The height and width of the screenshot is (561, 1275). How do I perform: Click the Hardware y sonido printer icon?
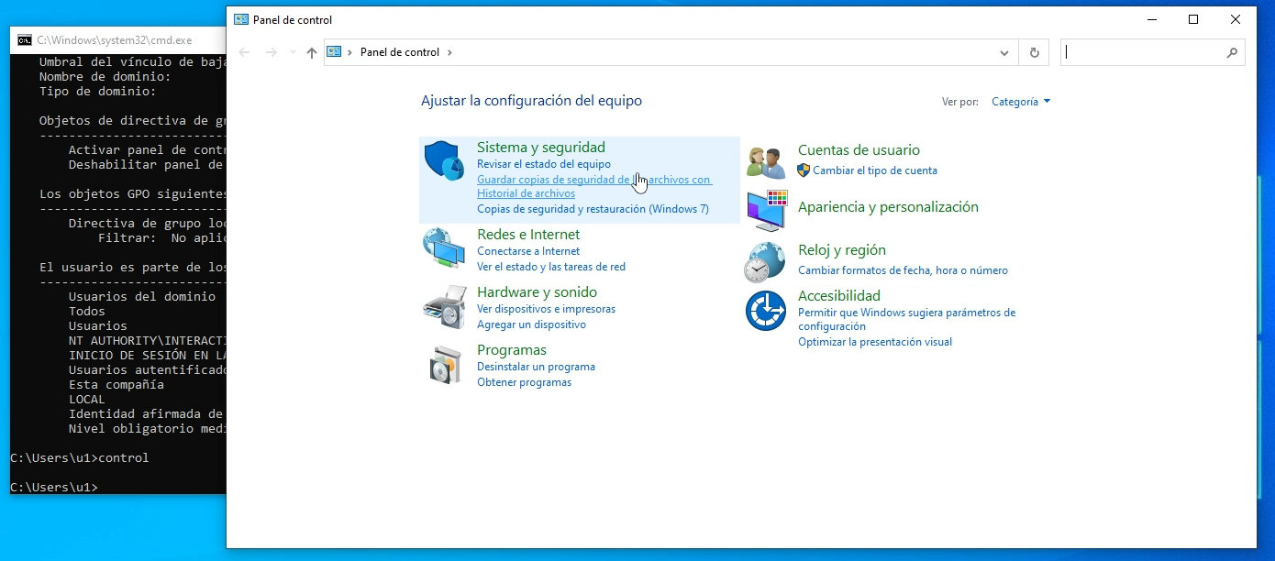tap(444, 306)
